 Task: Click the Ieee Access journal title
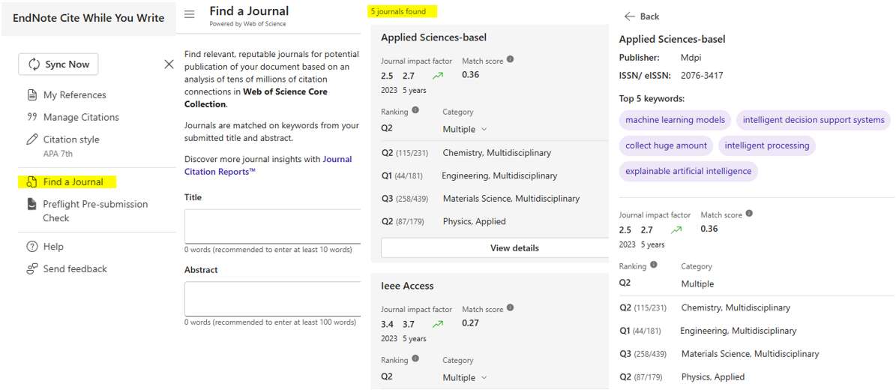407,286
